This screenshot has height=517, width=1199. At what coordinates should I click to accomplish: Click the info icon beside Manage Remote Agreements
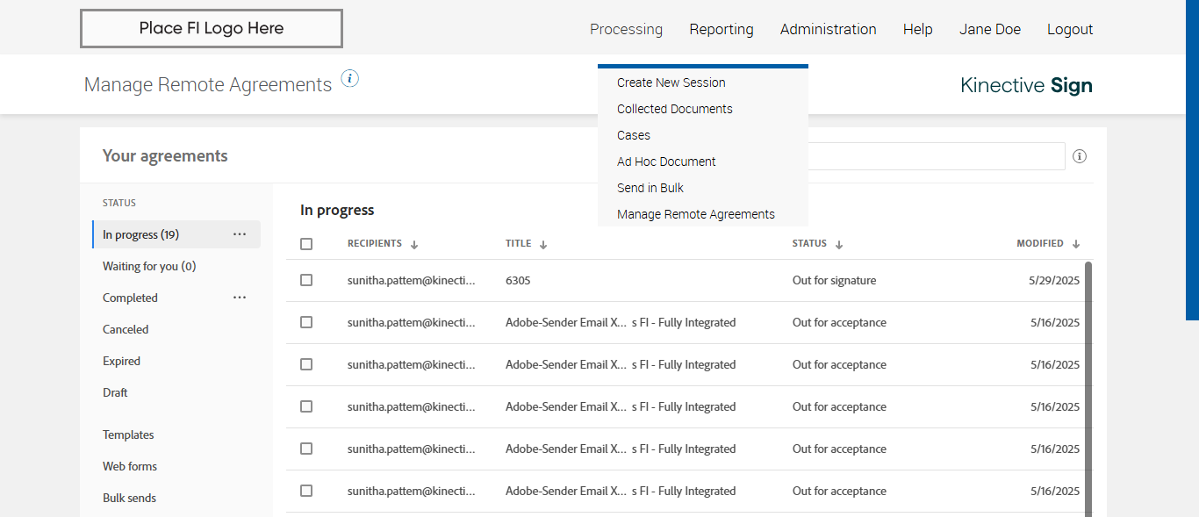350,79
